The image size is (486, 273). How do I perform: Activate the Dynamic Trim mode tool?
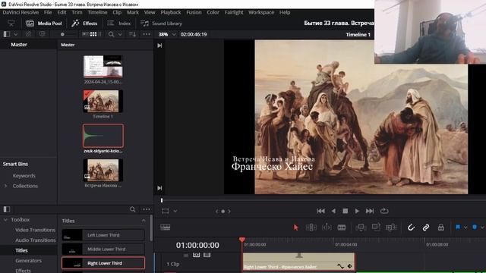coord(327,227)
